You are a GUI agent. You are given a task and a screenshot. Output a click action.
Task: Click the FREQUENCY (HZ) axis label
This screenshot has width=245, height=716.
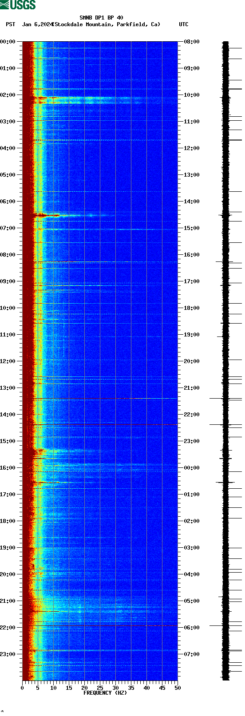pos(105,693)
